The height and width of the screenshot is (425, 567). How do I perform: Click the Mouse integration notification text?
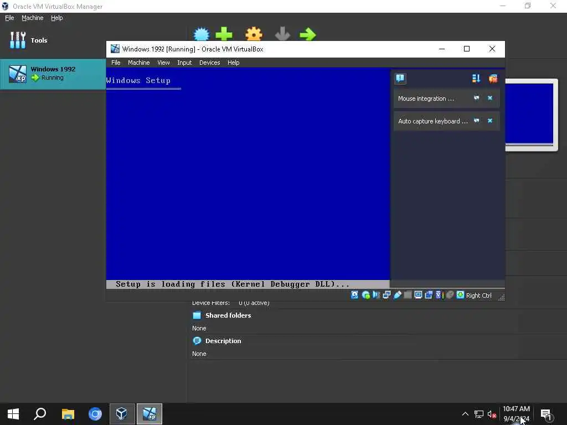coord(426,99)
